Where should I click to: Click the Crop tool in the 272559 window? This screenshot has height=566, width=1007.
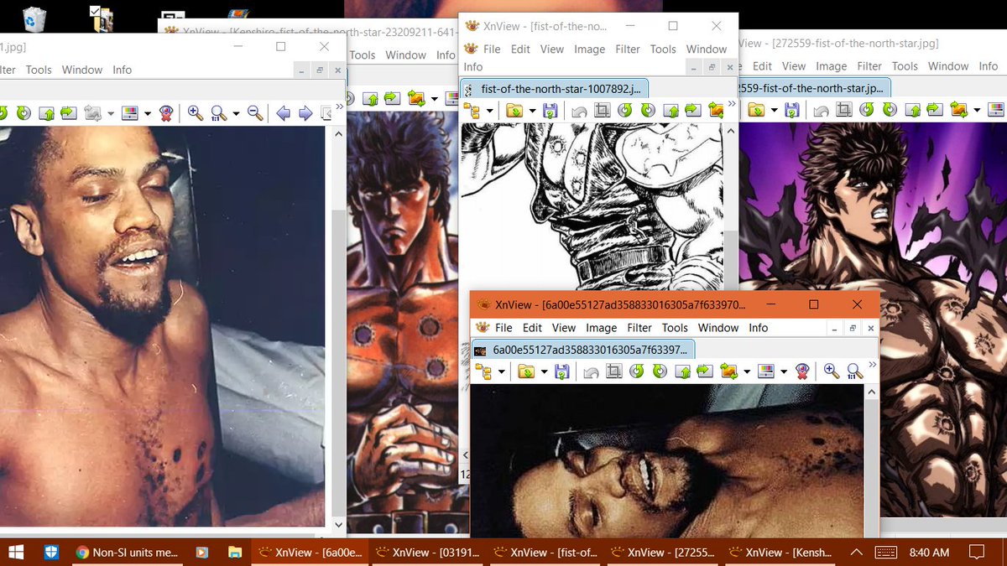pyautogui.click(x=844, y=109)
